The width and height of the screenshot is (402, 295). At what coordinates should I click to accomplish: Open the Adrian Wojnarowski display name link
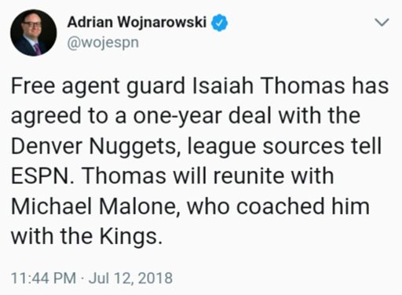[x=137, y=22]
